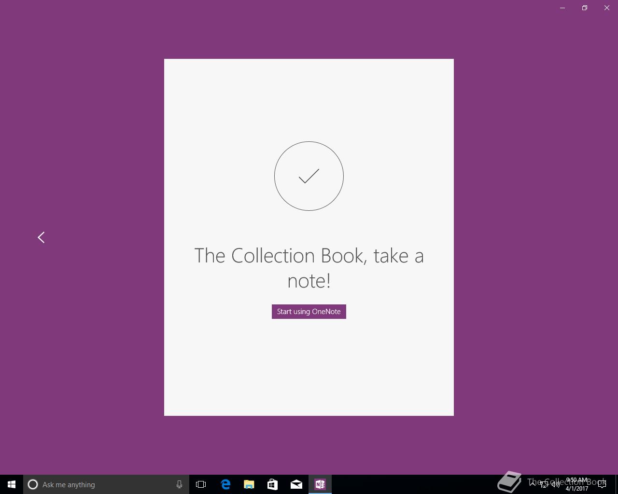Screen dimensions: 618x494
Task: Launch Microsoft Edge from taskbar
Action: click(225, 484)
